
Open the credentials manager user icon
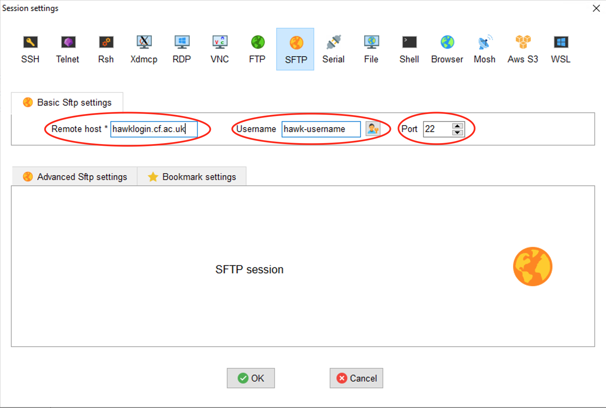click(373, 129)
